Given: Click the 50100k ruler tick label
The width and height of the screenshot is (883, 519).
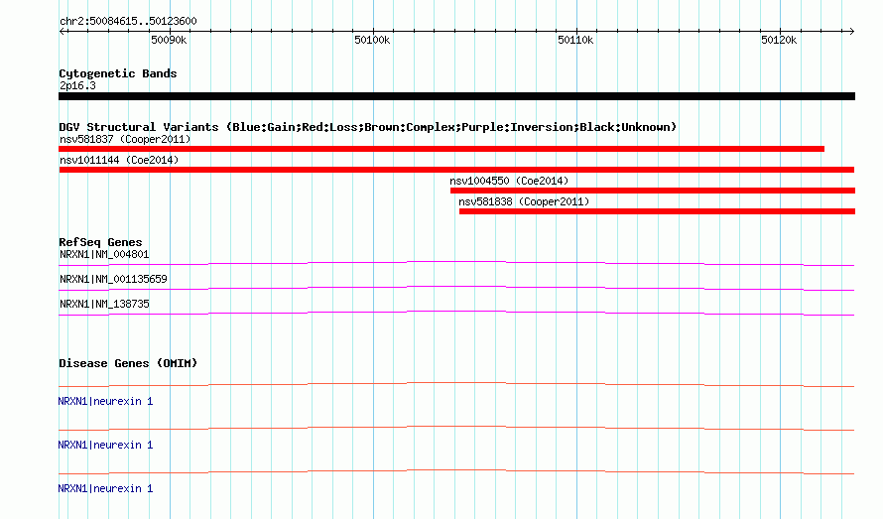Looking at the screenshot, I should (x=372, y=40).
